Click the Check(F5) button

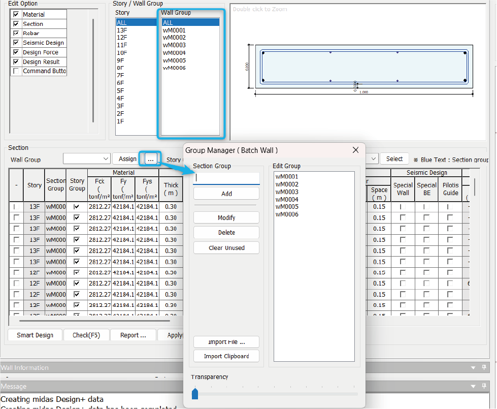point(86,335)
